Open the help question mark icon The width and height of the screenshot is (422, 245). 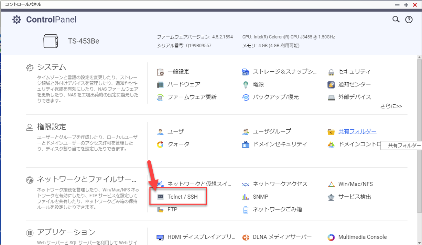tap(409, 20)
